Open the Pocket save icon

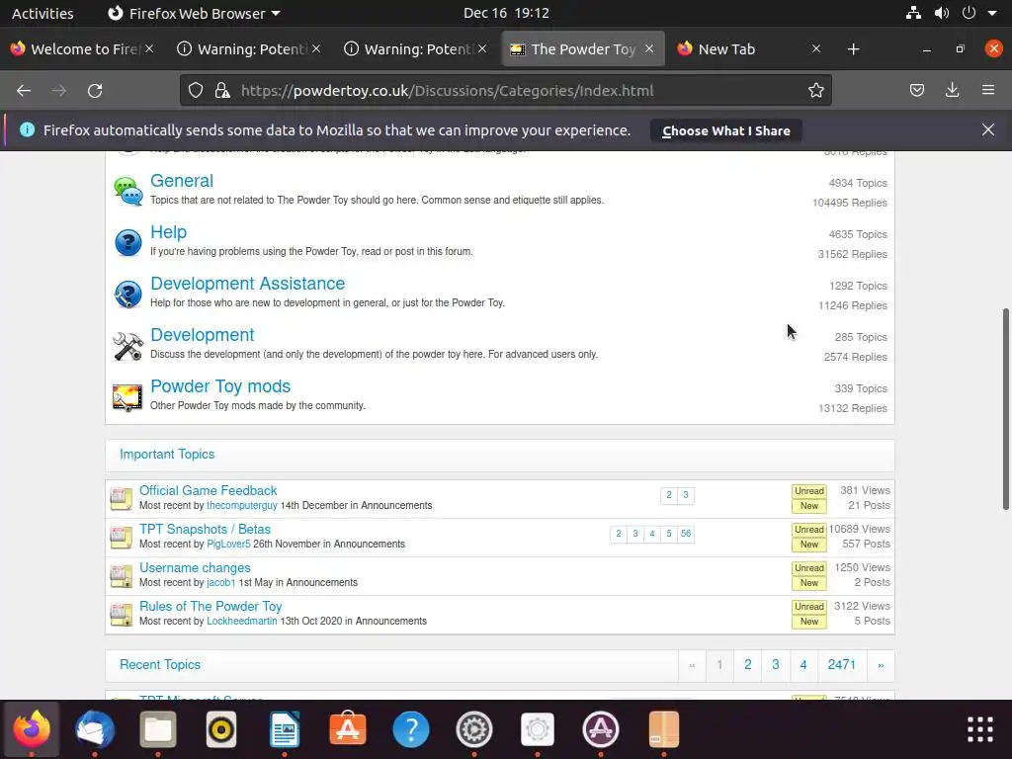pyautogui.click(x=916, y=90)
